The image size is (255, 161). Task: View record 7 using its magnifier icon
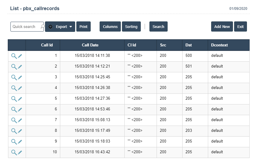[x=14, y=120]
